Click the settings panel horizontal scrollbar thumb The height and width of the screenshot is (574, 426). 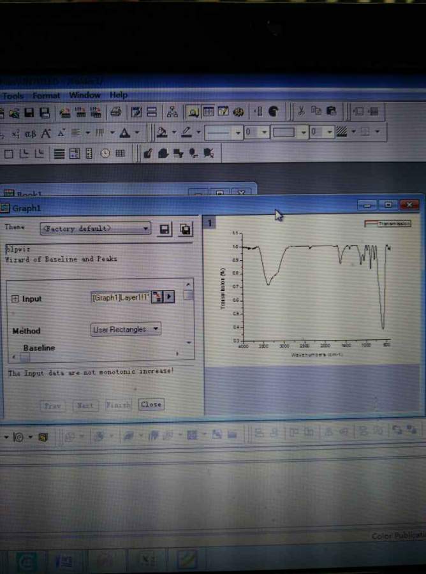coord(26,358)
